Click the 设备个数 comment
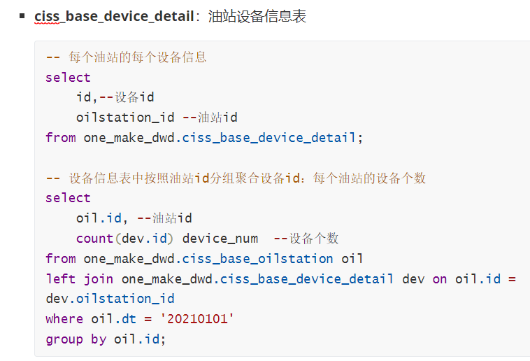Image resolution: width=530 pixels, height=361 pixels. 306,238
